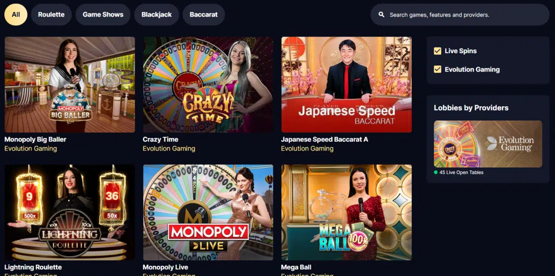Click the Crazy Time title link

coord(160,139)
